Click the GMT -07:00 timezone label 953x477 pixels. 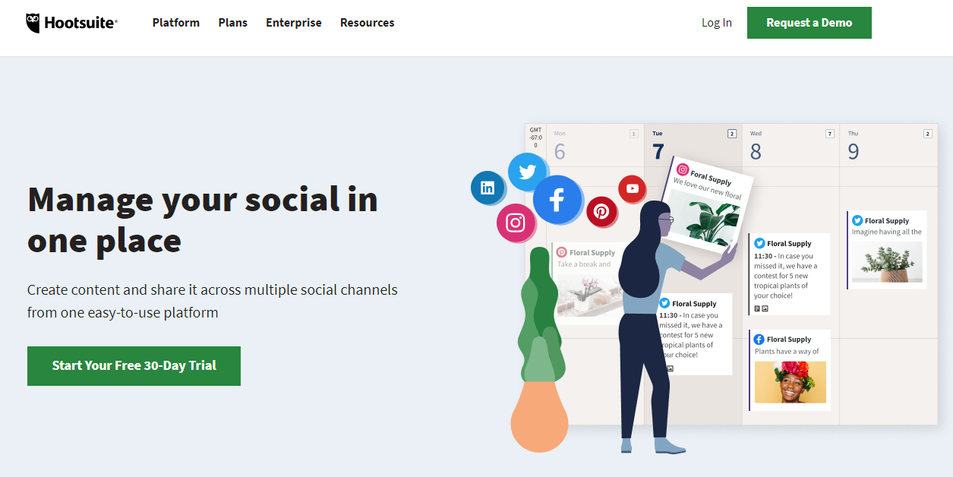(x=535, y=137)
